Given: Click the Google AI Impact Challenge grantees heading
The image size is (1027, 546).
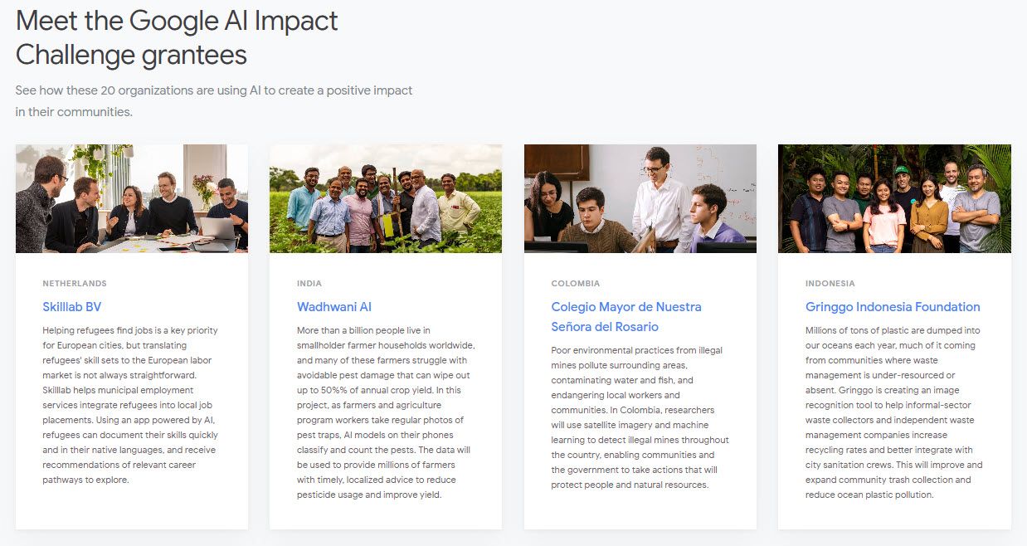Looking at the screenshot, I should coord(177,37).
